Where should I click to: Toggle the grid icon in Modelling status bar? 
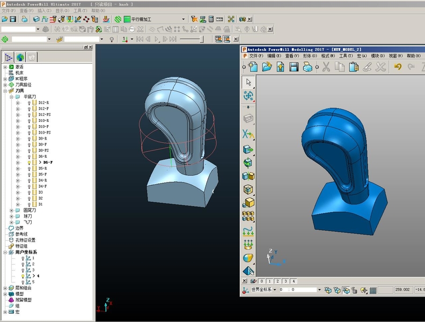click(373, 290)
